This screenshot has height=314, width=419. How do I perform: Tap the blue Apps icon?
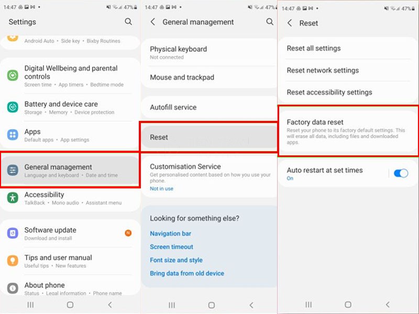pos(13,135)
